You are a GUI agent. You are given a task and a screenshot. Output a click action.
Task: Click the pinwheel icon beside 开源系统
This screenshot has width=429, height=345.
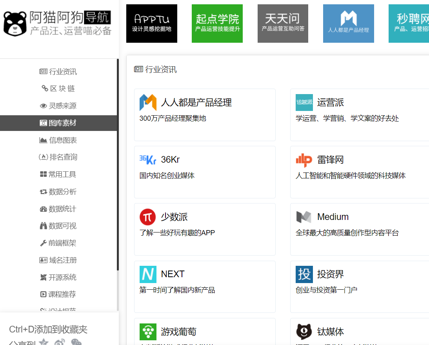43,277
